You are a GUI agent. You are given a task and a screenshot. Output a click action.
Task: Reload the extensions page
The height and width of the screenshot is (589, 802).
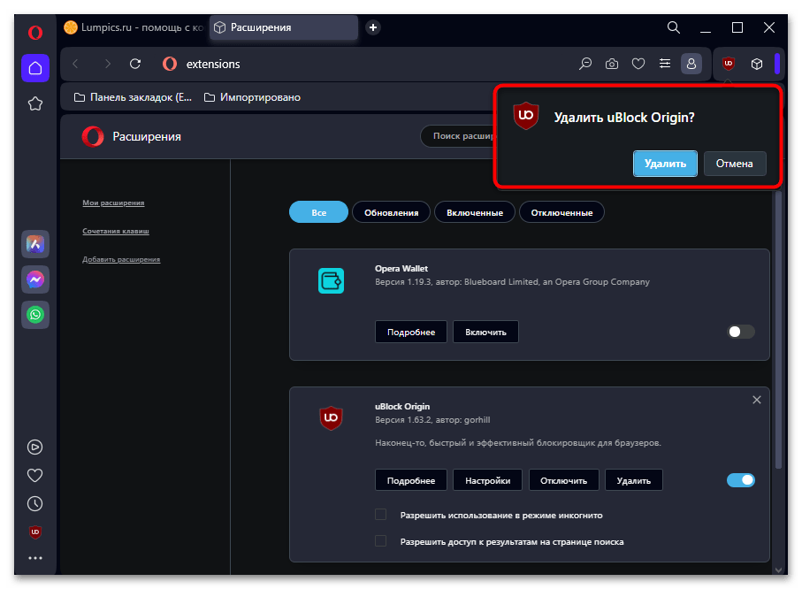pos(135,64)
